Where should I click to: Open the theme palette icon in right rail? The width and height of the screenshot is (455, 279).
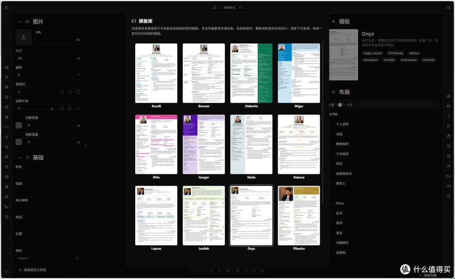point(449,126)
